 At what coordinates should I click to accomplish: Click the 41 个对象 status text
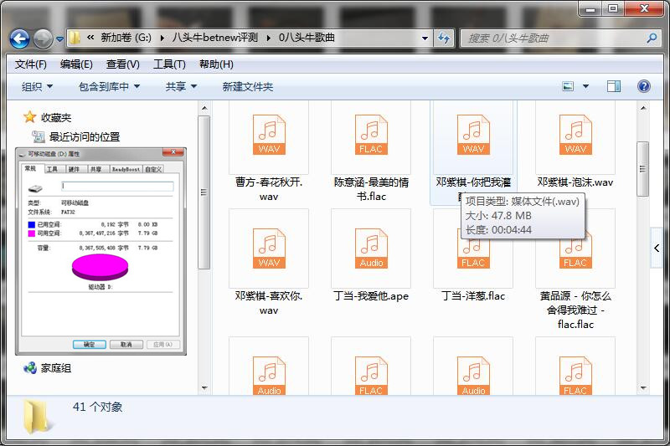97,407
